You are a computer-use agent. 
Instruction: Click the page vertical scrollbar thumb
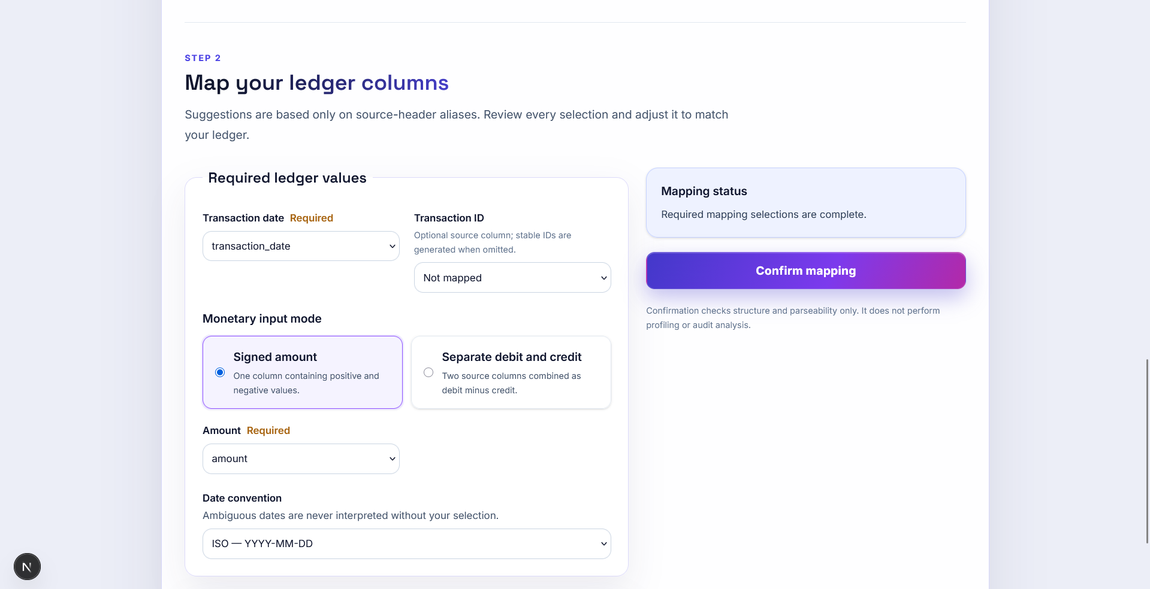tap(1147, 451)
